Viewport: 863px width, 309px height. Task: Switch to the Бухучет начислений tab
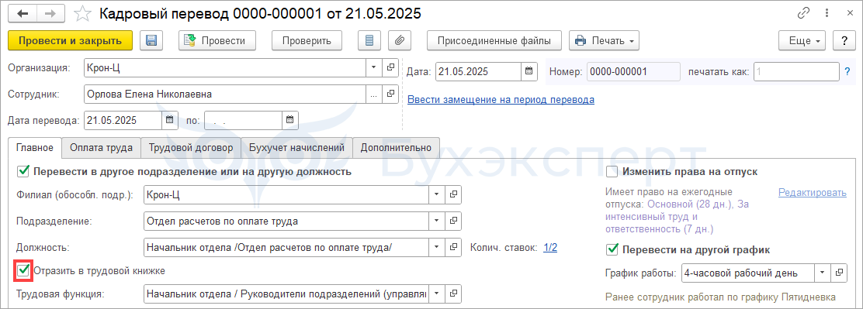(x=296, y=147)
